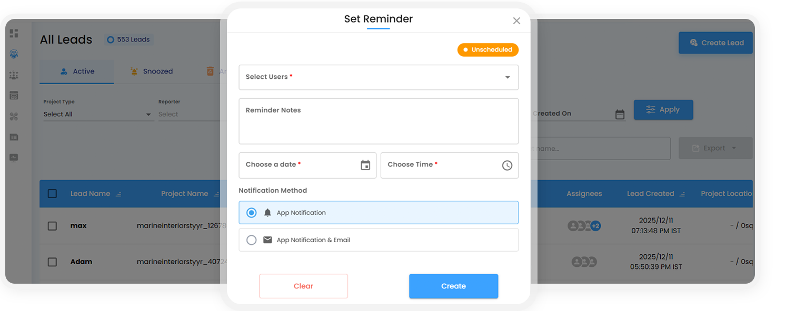786x311 pixels.
Task: Click the calendar icon in date field
Action: point(365,165)
